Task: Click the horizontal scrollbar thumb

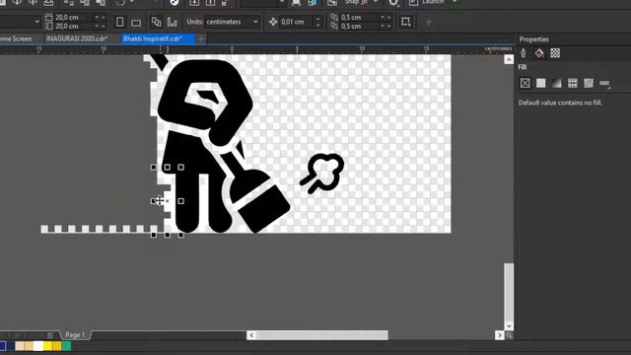Action: (x=322, y=335)
